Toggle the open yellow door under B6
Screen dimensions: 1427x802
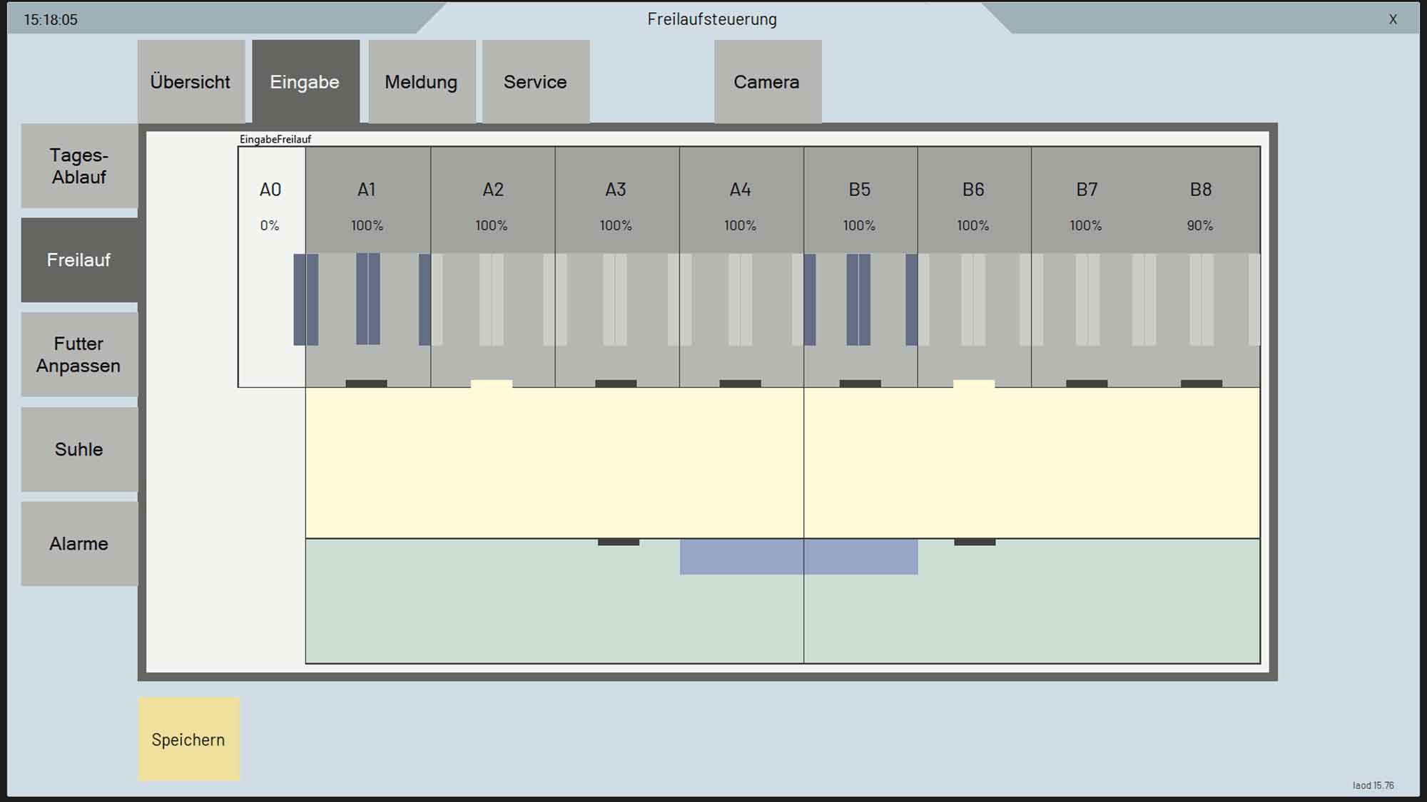[974, 384]
